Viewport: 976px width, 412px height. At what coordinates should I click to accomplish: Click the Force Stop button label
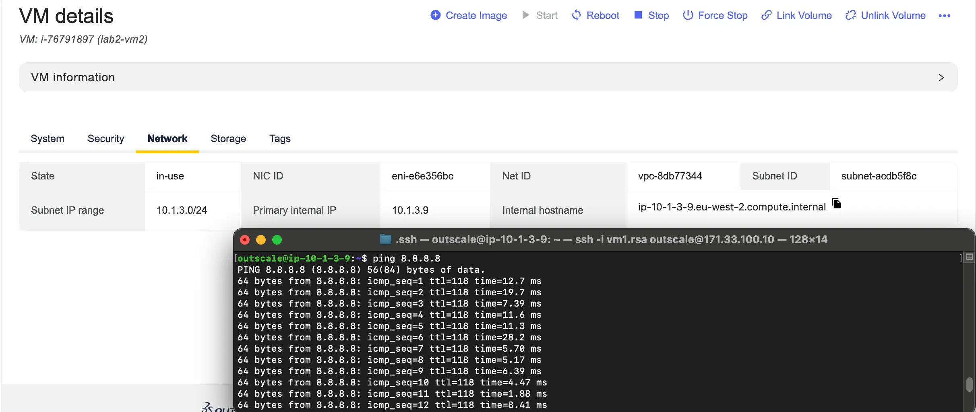click(x=722, y=16)
